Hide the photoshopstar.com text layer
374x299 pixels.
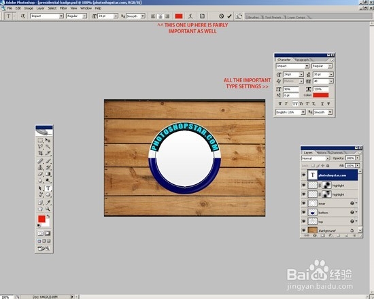click(304, 175)
